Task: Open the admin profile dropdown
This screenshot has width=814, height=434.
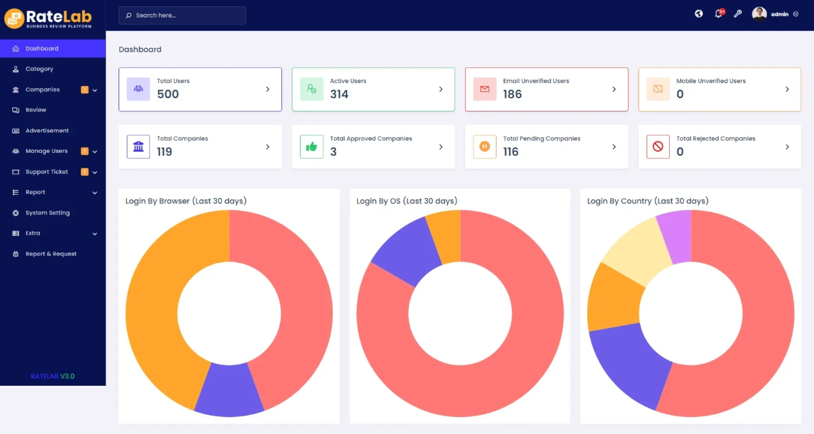Action: pyautogui.click(x=776, y=14)
